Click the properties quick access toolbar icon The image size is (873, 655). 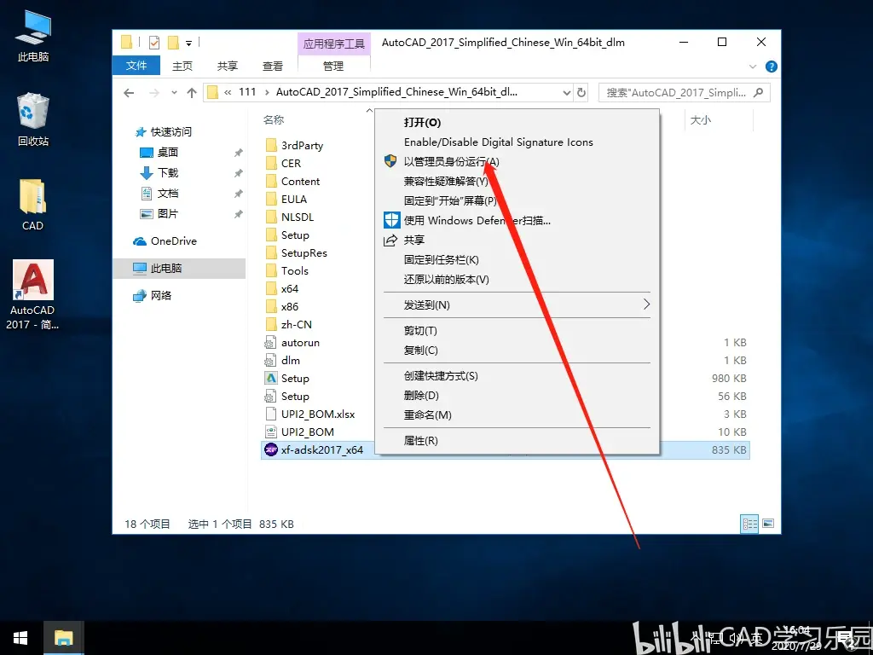click(x=154, y=43)
